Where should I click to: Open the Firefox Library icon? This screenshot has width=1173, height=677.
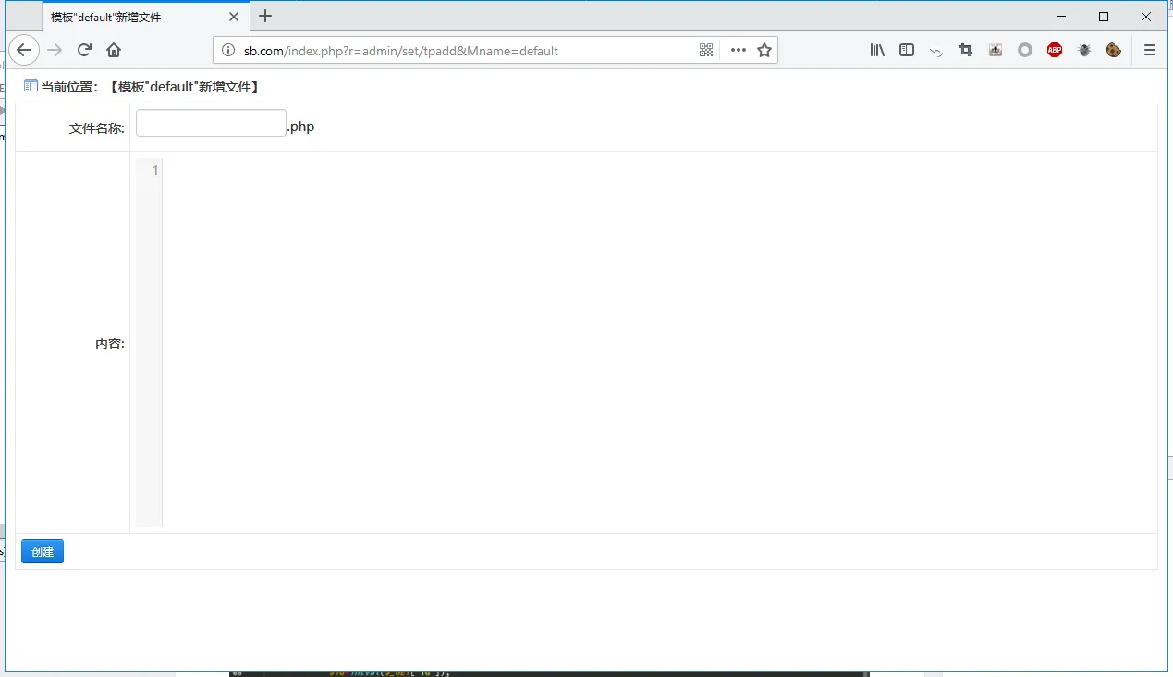click(x=877, y=51)
